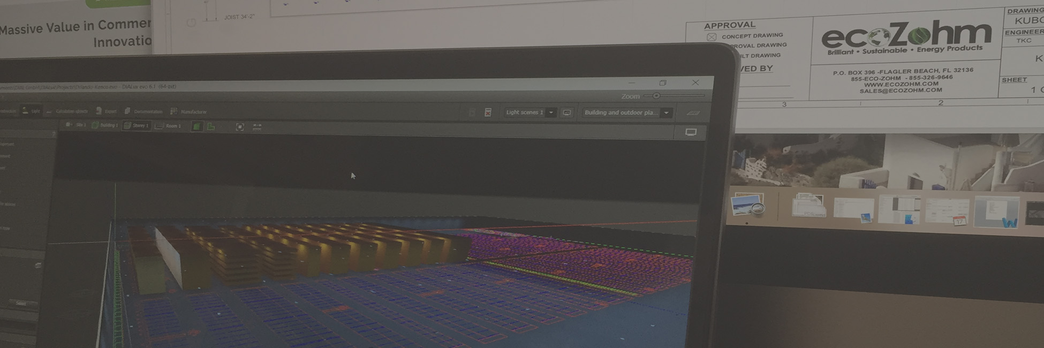Click the zoom-to-fit view icon
The width and height of the screenshot is (1044, 348).
point(240,127)
